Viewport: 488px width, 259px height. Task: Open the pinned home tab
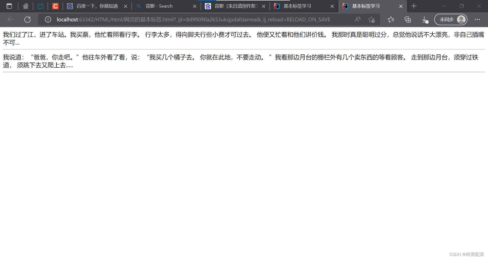point(26,6)
